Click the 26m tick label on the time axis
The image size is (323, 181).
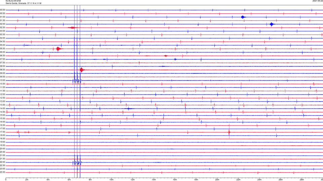click(281, 180)
